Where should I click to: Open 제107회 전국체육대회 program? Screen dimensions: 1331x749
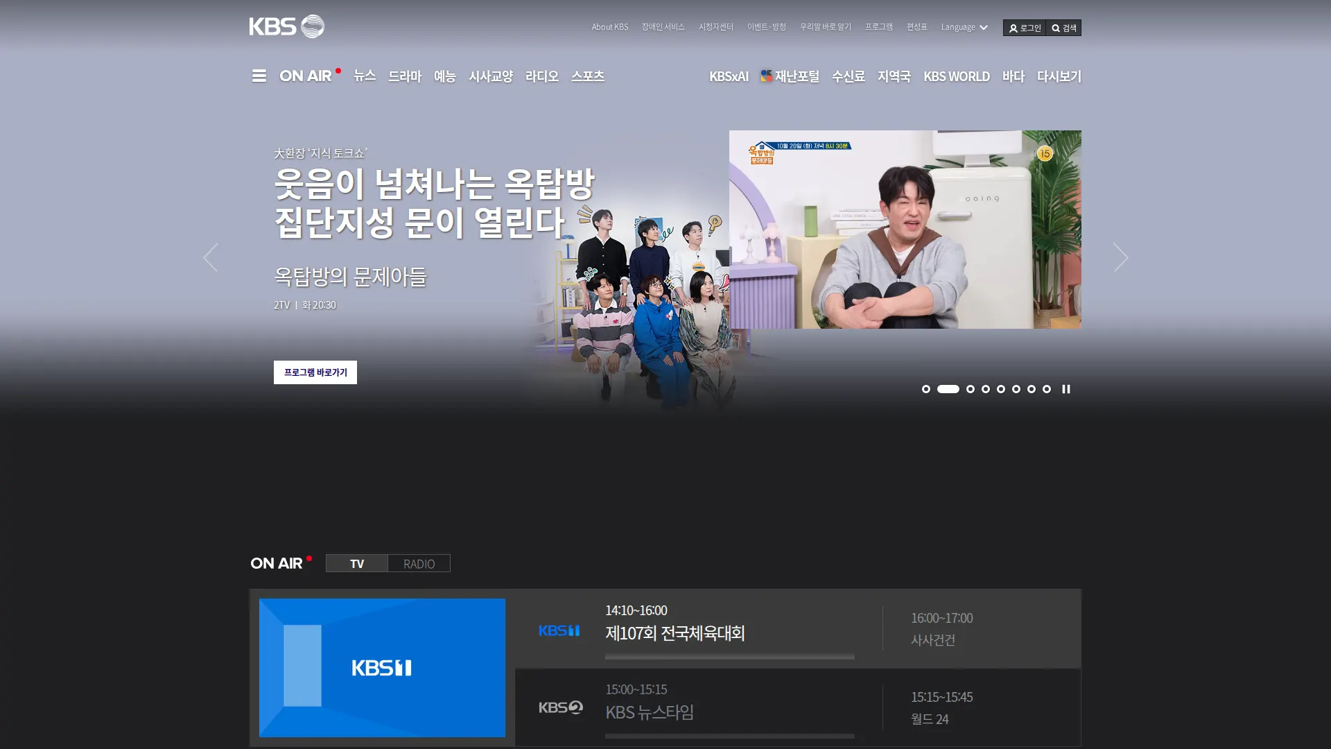(675, 633)
